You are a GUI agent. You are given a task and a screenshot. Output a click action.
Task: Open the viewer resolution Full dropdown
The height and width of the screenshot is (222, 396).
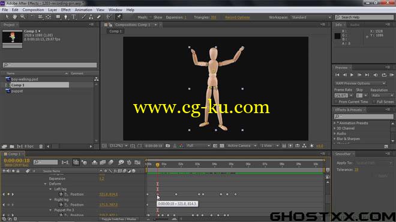(198, 146)
